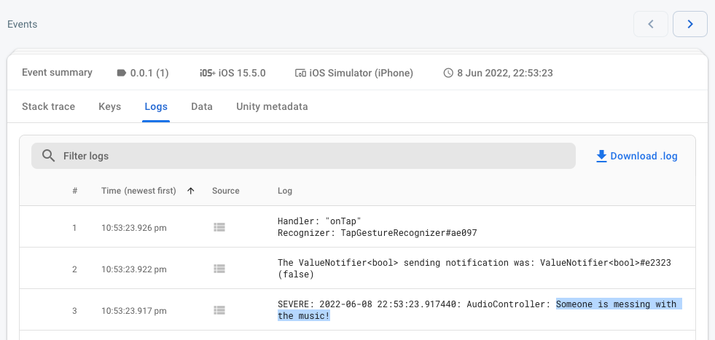This screenshot has width=715, height=340.
Task: Click the Log column header
Action: pyautogui.click(x=285, y=191)
